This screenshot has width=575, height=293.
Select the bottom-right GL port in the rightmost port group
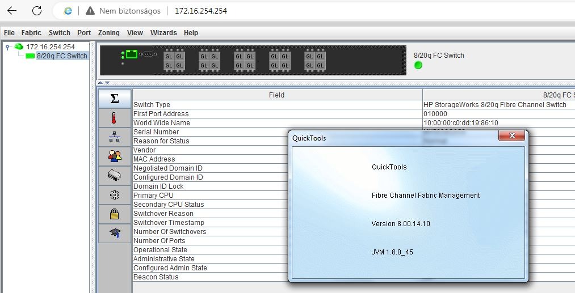pos(320,66)
